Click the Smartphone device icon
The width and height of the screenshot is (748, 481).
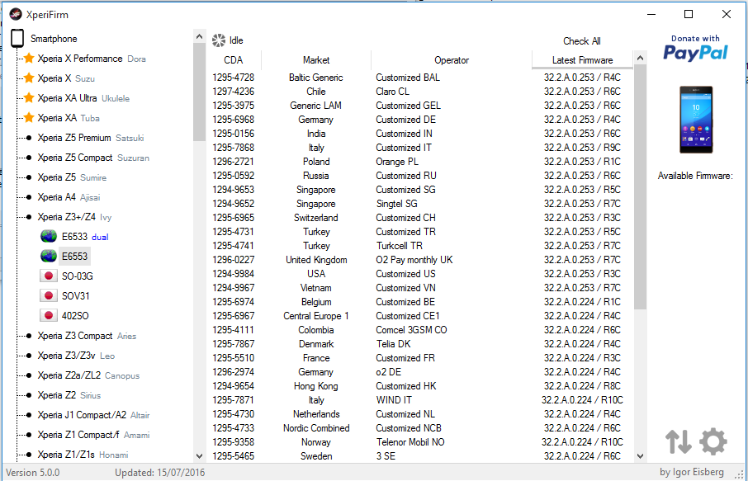click(17, 39)
